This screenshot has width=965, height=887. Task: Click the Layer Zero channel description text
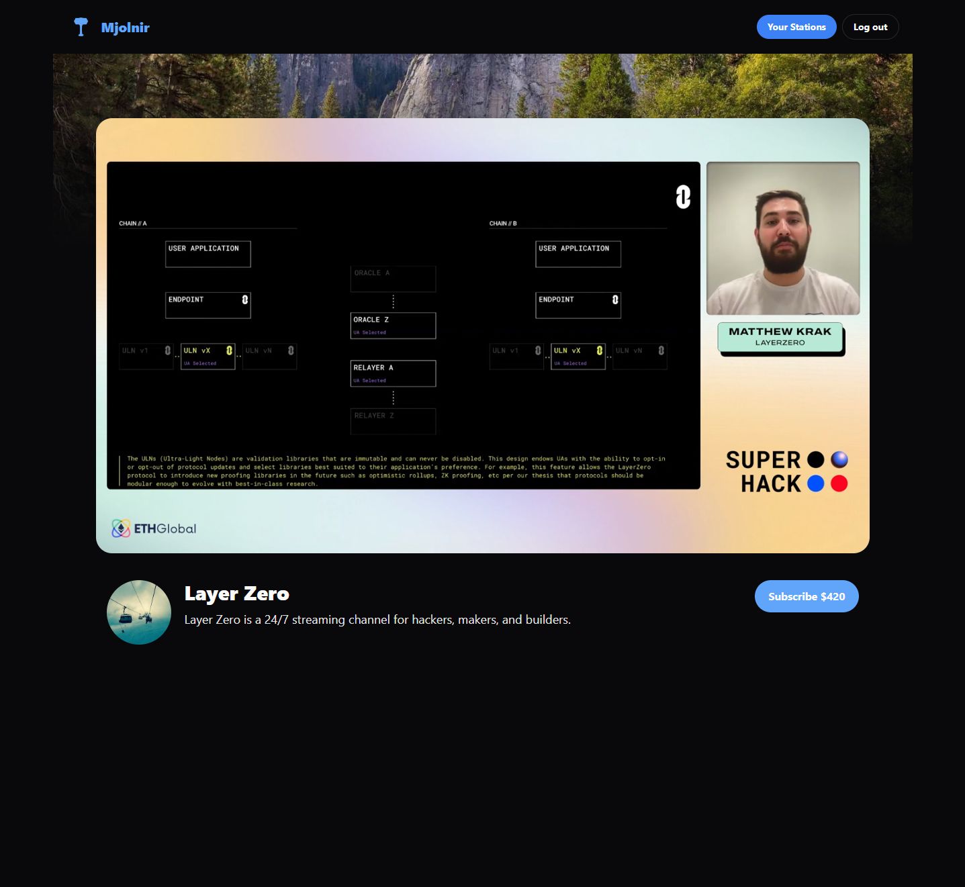(x=377, y=620)
